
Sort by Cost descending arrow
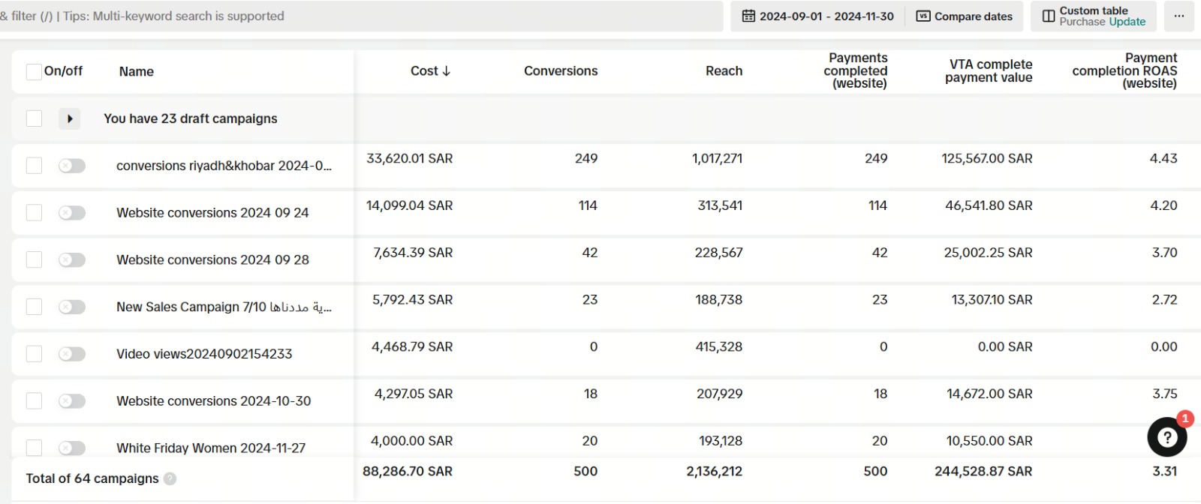pyautogui.click(x=447, y=71)
